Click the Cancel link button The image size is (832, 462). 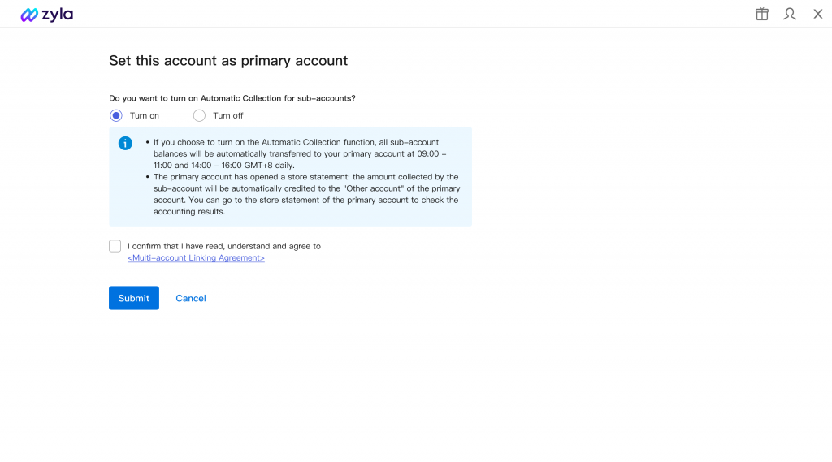click(191, 298)
